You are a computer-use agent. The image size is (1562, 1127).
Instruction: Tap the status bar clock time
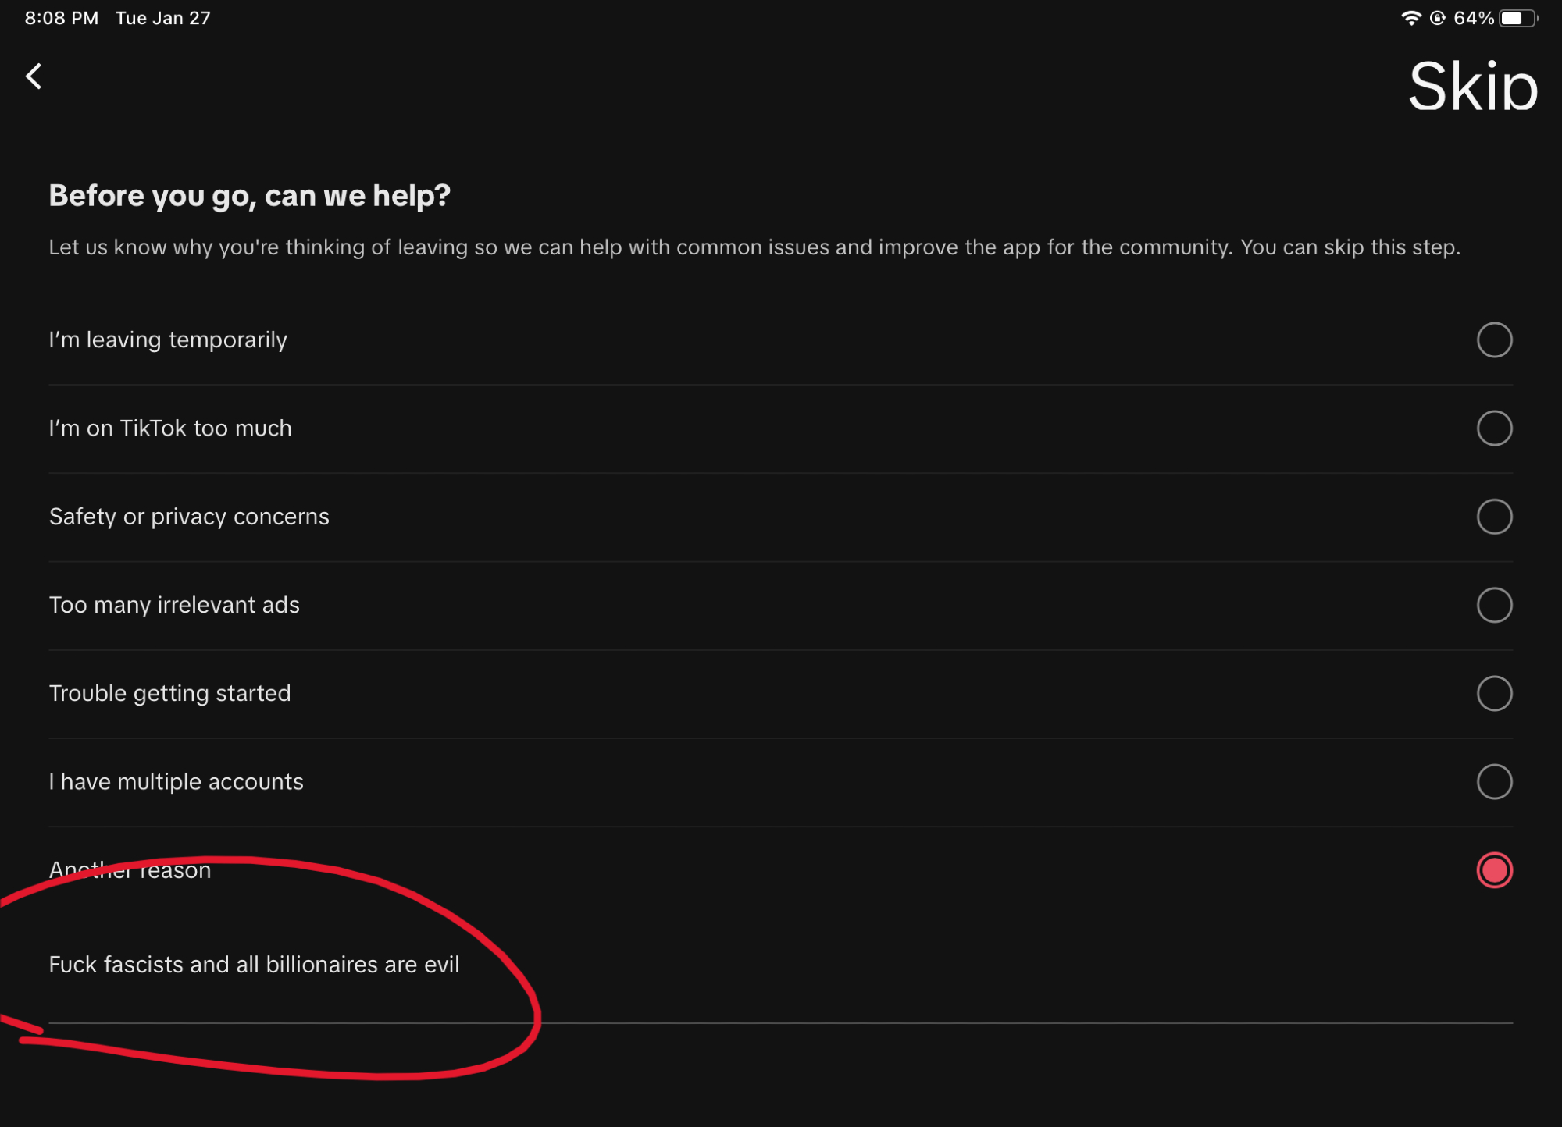[62, 18]
